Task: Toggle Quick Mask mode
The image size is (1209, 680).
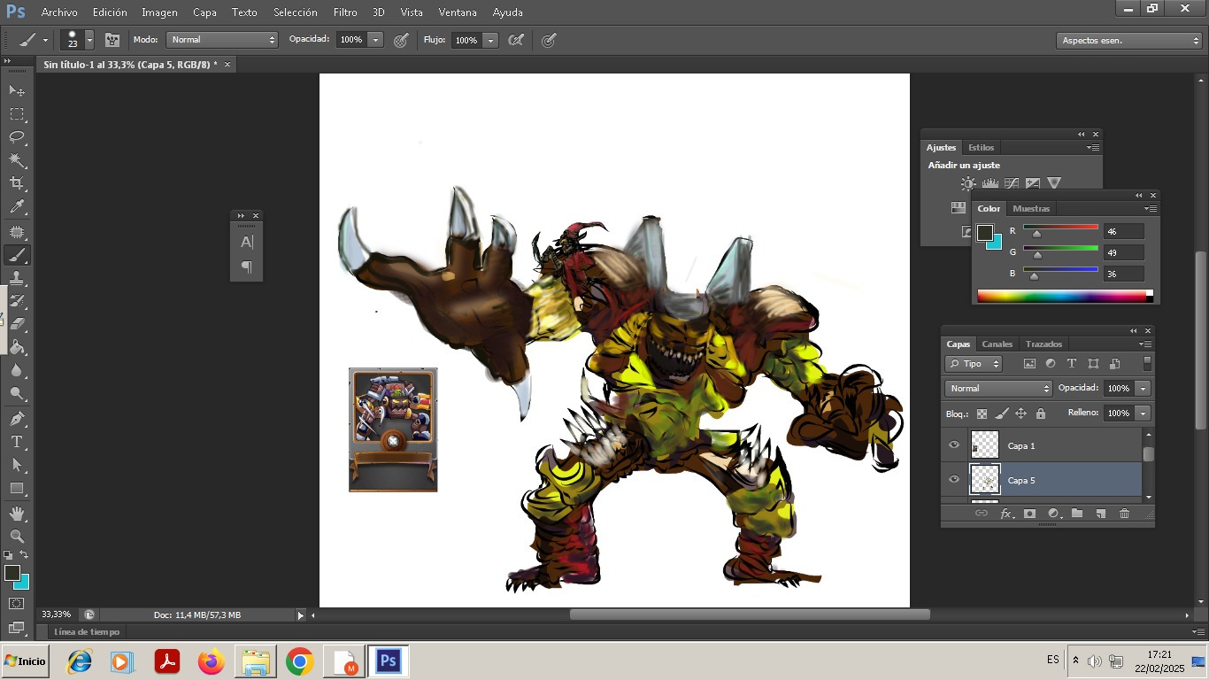Action: (17, 604)
